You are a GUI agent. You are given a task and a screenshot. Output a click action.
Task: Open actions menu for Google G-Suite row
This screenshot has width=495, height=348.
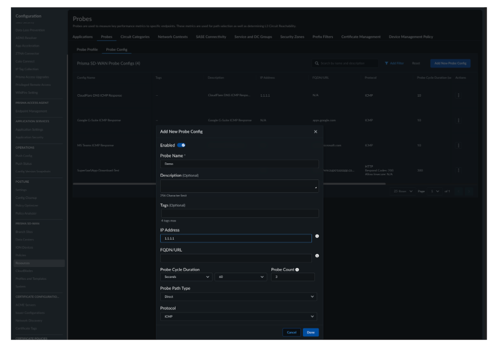coord(458,120)
